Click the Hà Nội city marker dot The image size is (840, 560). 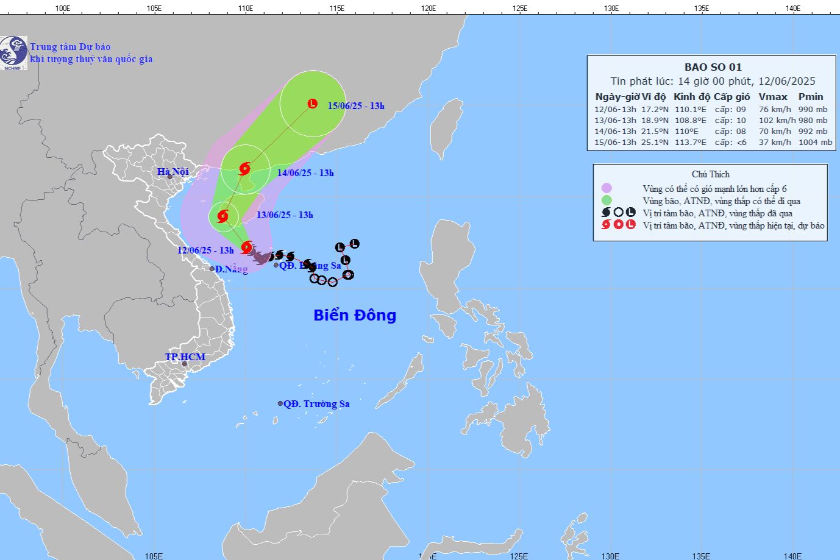(170, 177)
